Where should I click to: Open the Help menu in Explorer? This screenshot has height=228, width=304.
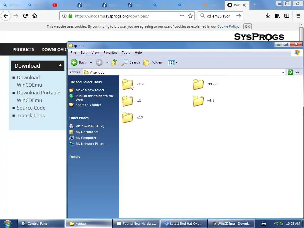(x=138, y=53)
